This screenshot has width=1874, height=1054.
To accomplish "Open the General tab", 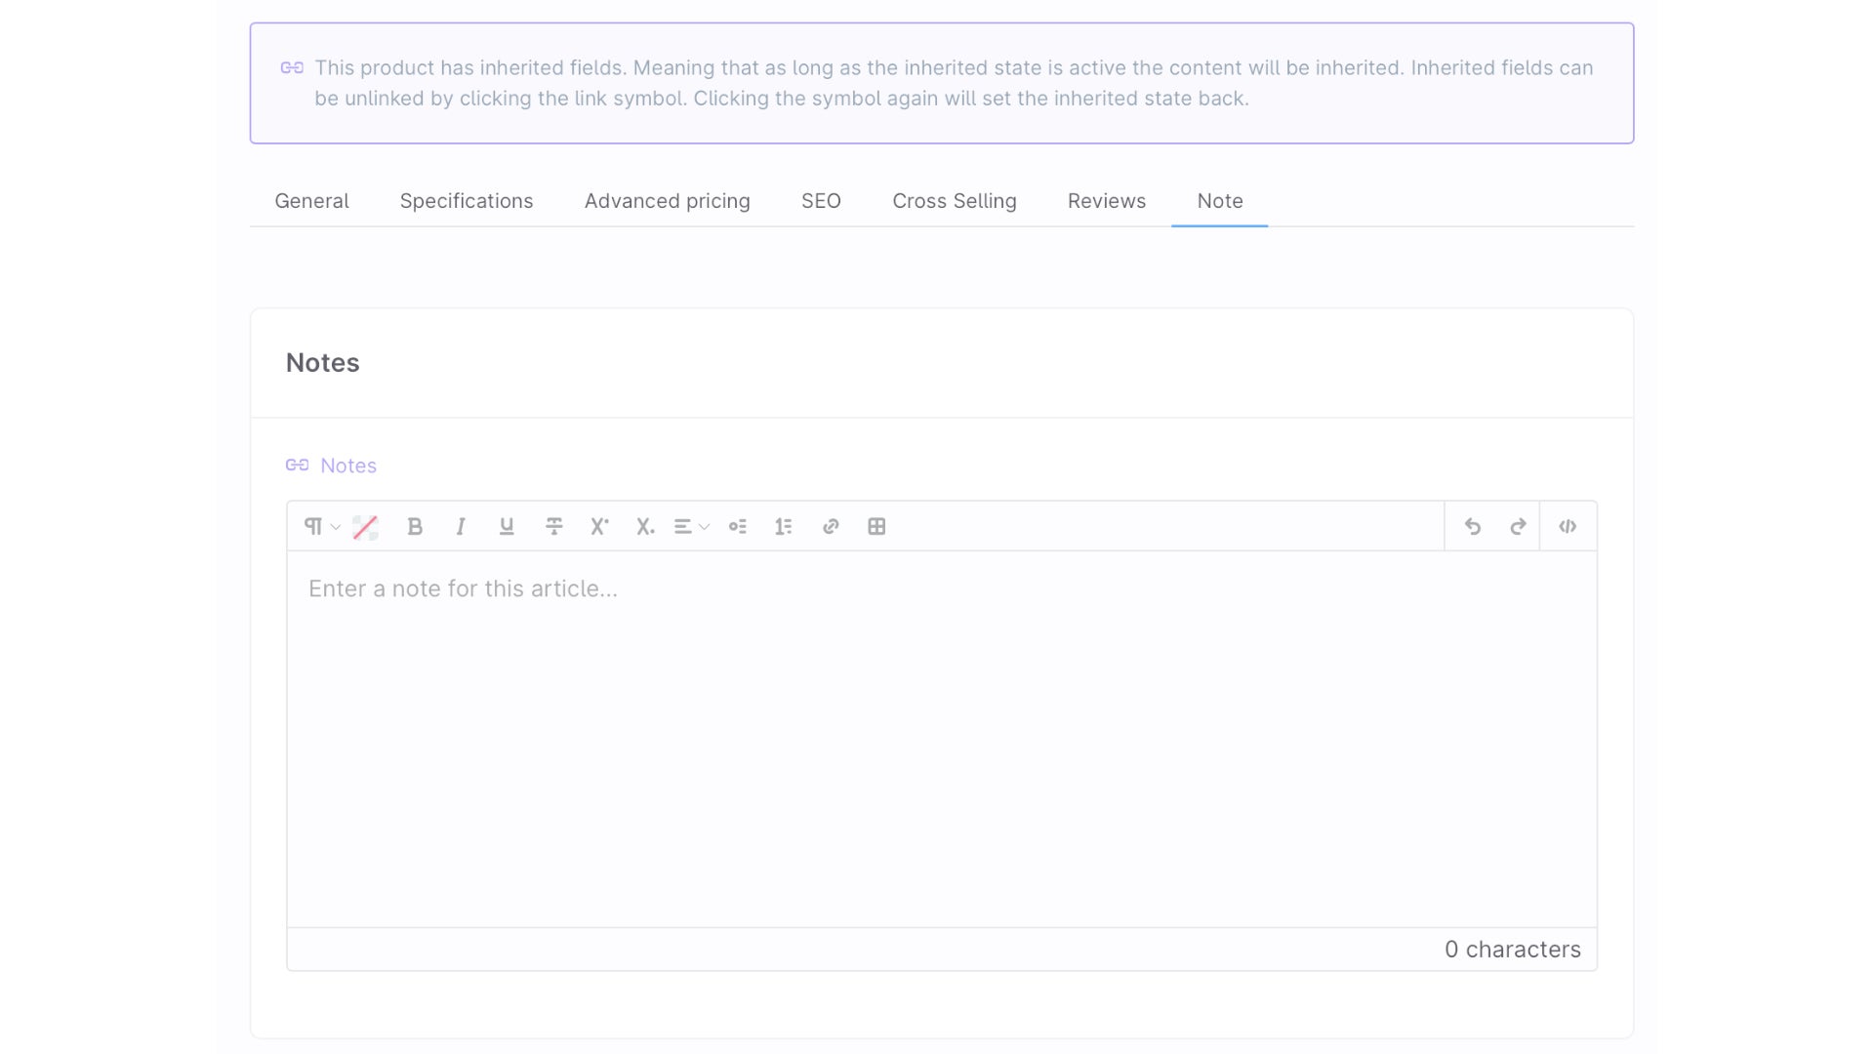I will tap(311, 201).
